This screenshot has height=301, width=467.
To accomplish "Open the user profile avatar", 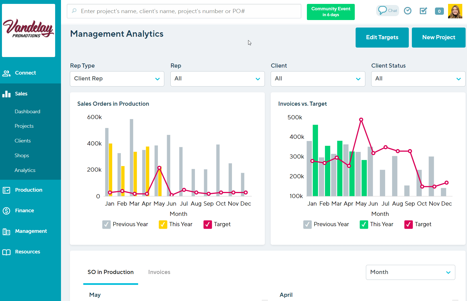I will coord(455,11).
